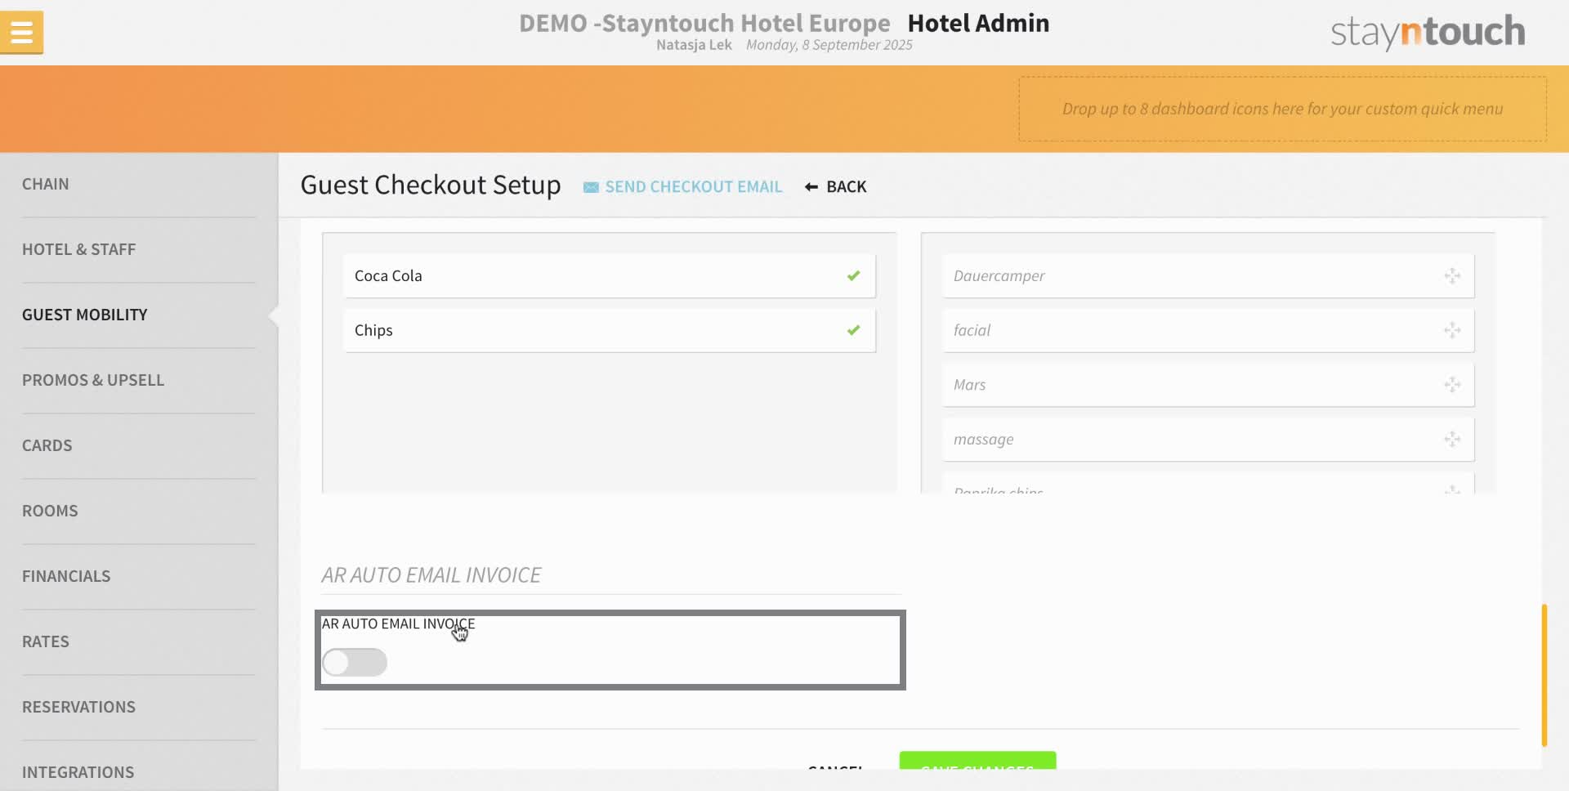Click the dashboard quick menu drop zone
This screenshot has width=1569, height=791.
click(x=1281, y=108)
